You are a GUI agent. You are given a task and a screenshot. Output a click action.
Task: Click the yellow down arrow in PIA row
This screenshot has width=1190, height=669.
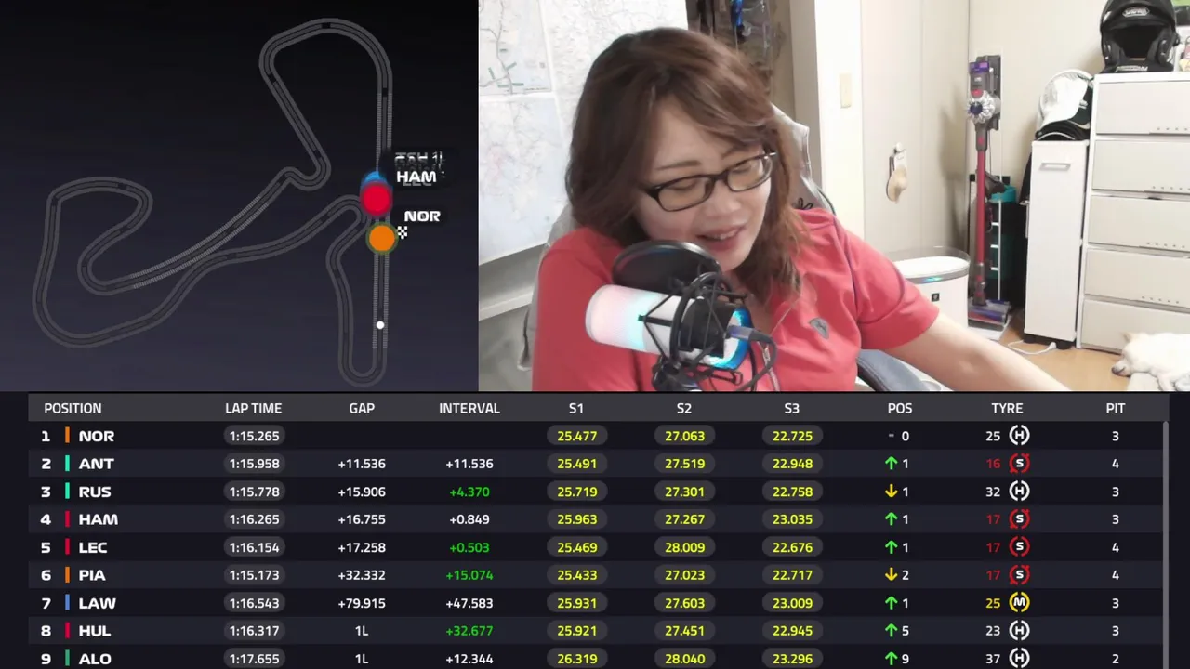click(x=891, y=575)
